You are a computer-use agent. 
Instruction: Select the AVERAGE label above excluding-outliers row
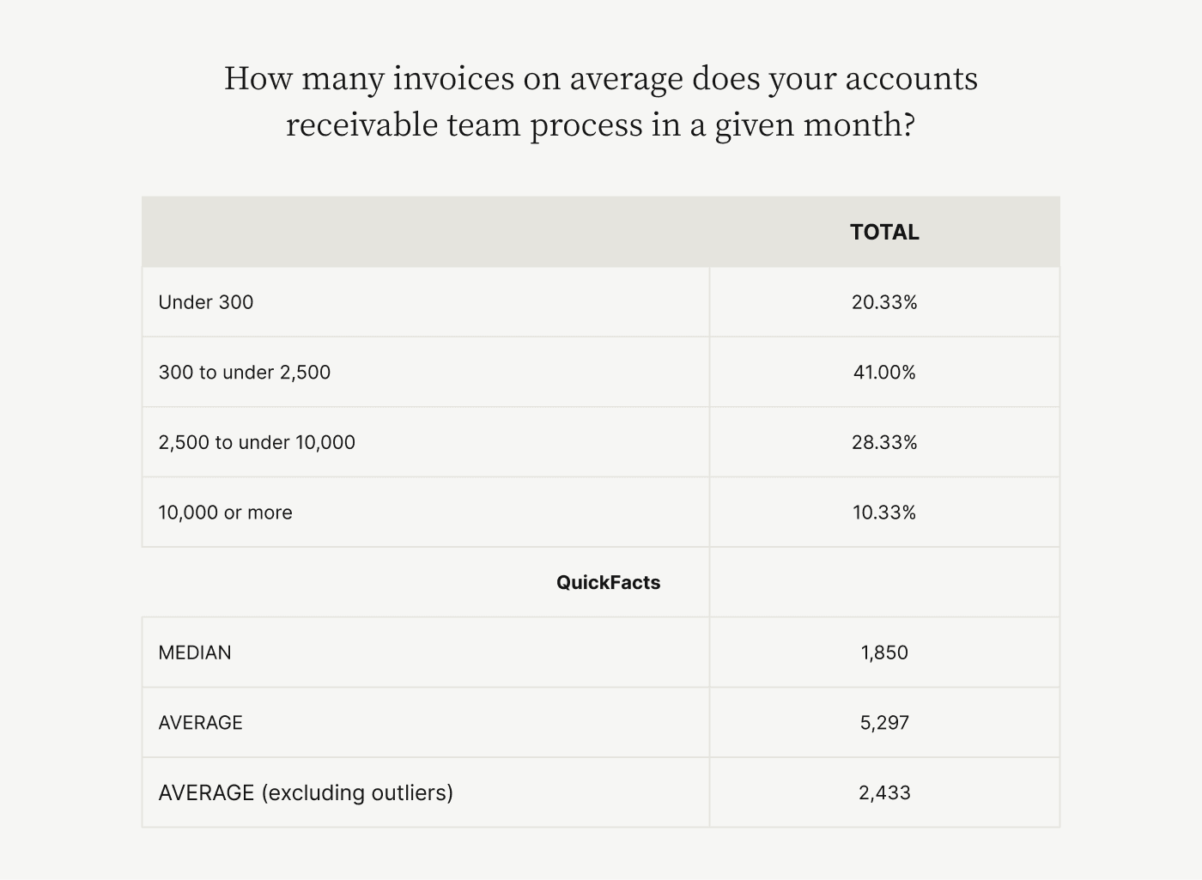coord(200,723)
